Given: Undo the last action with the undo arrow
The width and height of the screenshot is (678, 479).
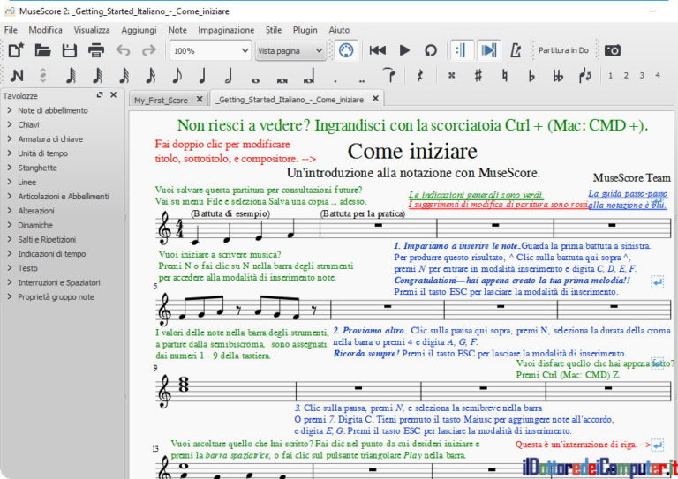Looking at the screenshot, I should pyautogui.click(x=123, y=50).
